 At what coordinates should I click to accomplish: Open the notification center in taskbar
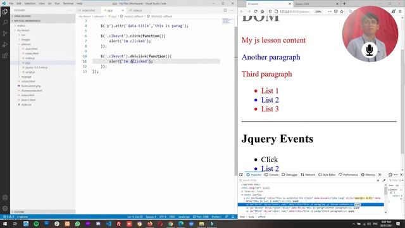[398, 224]
